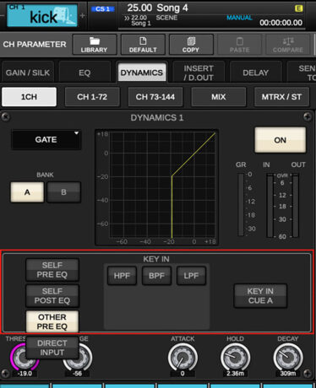Switch to the EQ tab
The height and width of the screenshot is (388, 316).
click(x=84, y=73)
